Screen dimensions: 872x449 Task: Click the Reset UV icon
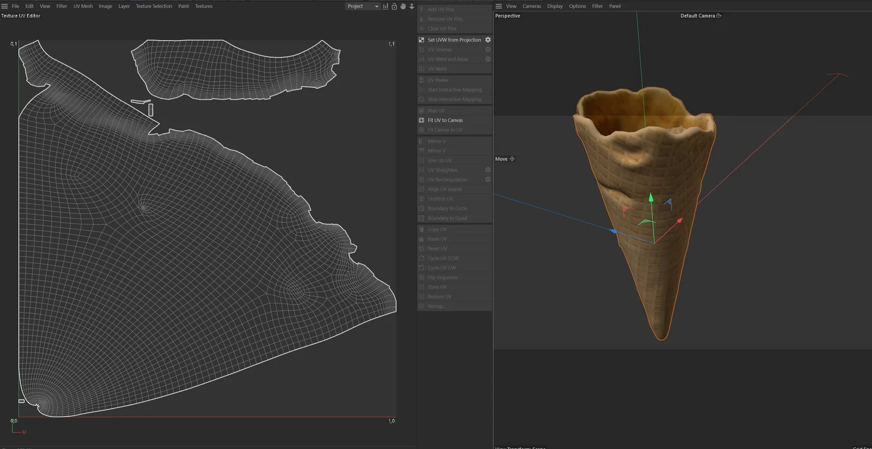pyautogui.click(x=421, y=248)
